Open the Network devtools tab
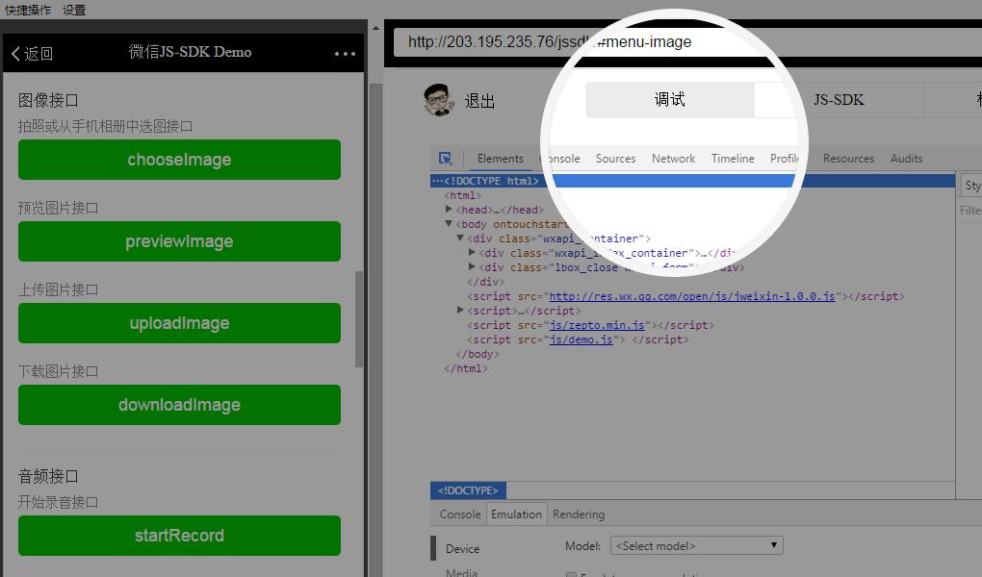The height and width of the screenshot is (577, 982). (673, 159)
